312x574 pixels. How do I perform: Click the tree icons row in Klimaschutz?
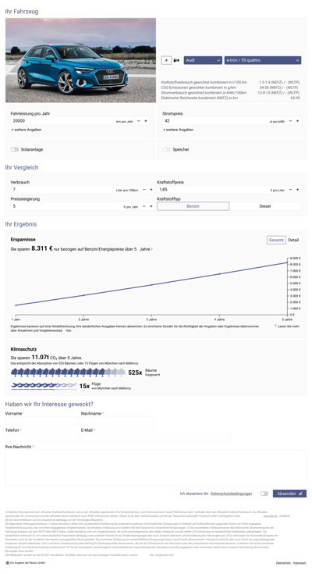(x=68, y=373)
